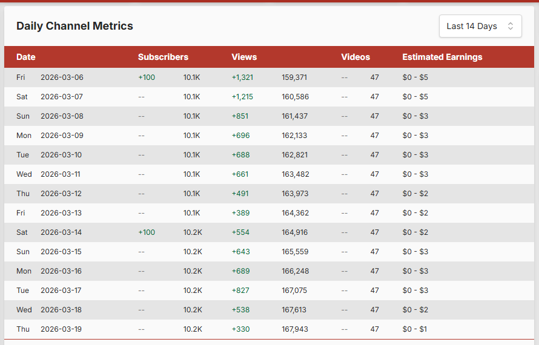Viewport: 539px width, 345px height.
Task: Click the Videos column header
Action: pyautogui.click(x=355, y=57)
